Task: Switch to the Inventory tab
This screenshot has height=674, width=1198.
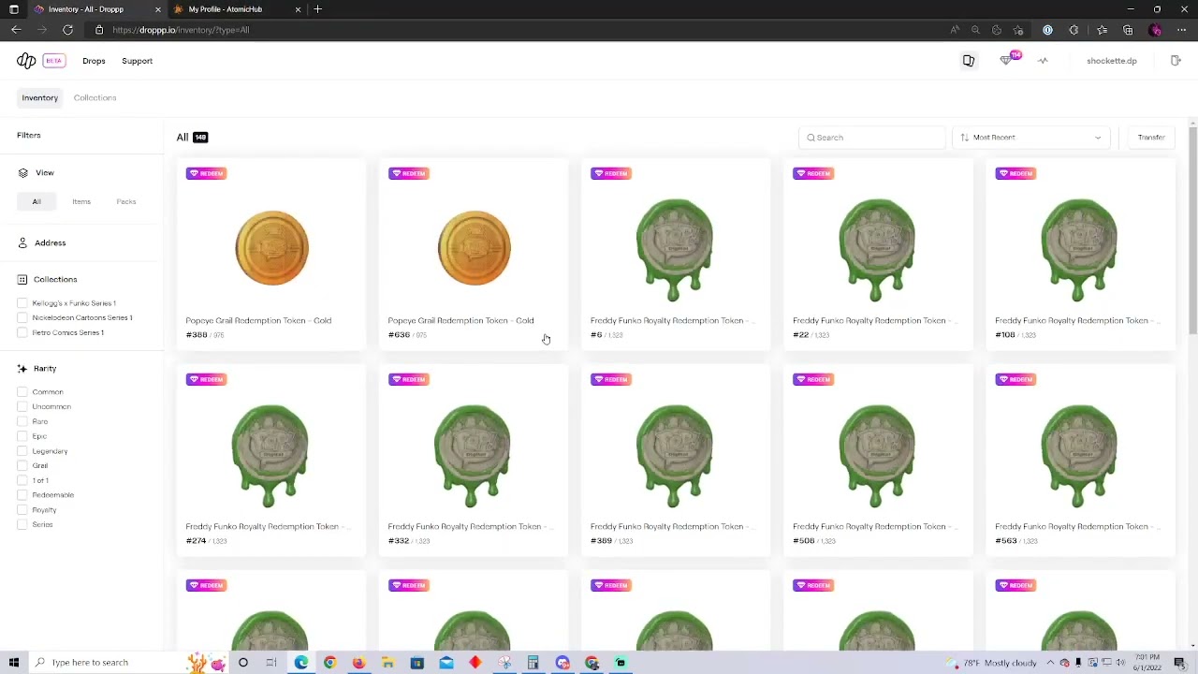Action: click(x=39, y=97)
